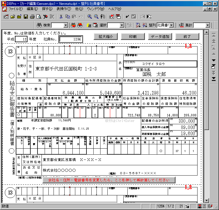
Task: Open the 集計 aggregate dropdown
Action: coord(208,25)
